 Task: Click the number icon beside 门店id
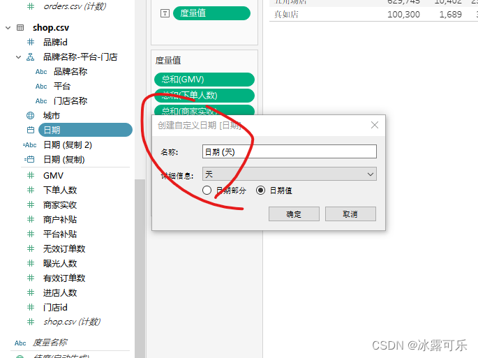(x=31, y=307)
